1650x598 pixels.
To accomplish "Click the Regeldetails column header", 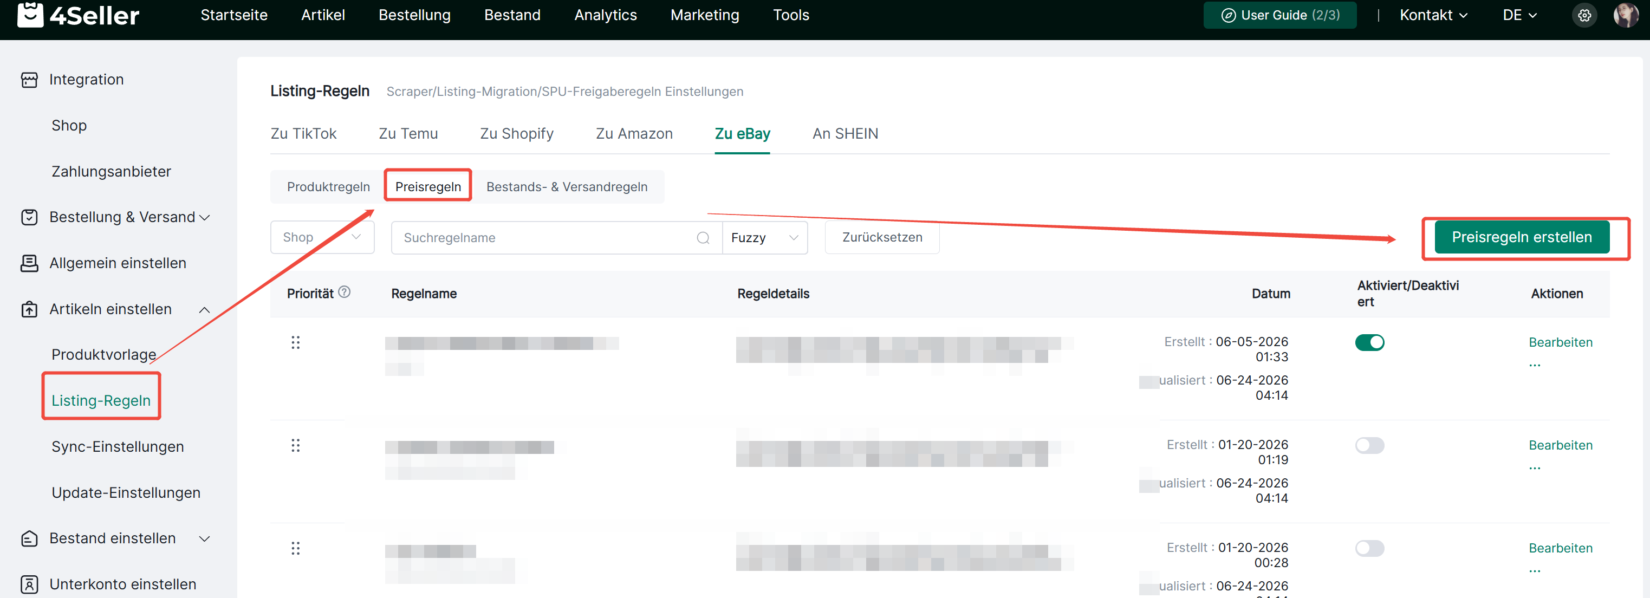I will click(773, 294).
